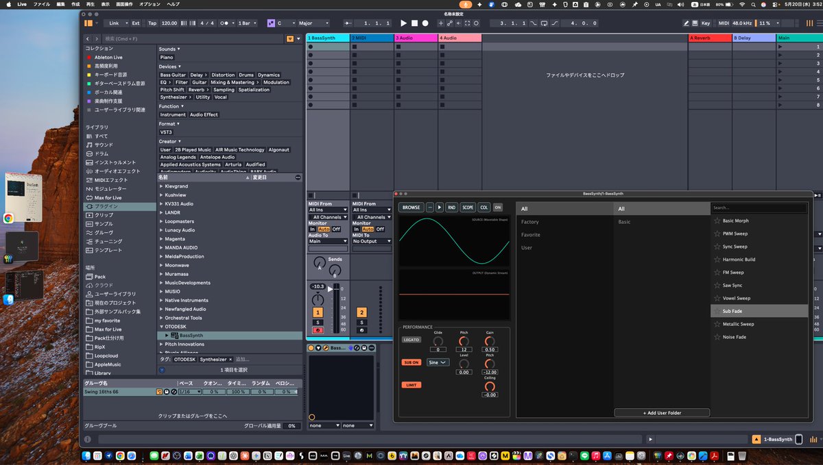The height and width of the screenshot is (465, 823).
Task: Adjust the Glide knob in BassSynth
Action: (438, 340)
